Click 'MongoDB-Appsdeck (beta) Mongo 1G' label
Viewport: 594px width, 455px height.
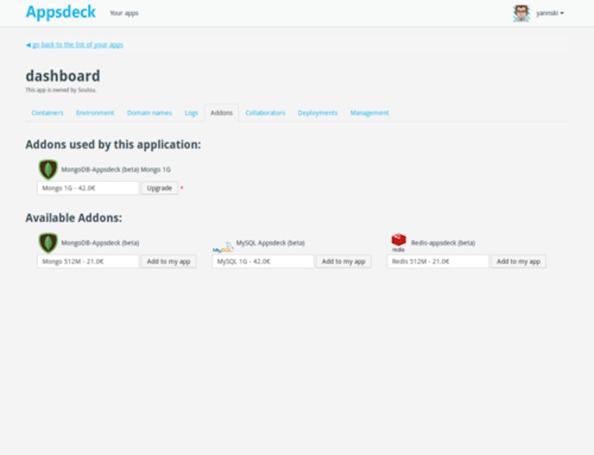[116, 169]
